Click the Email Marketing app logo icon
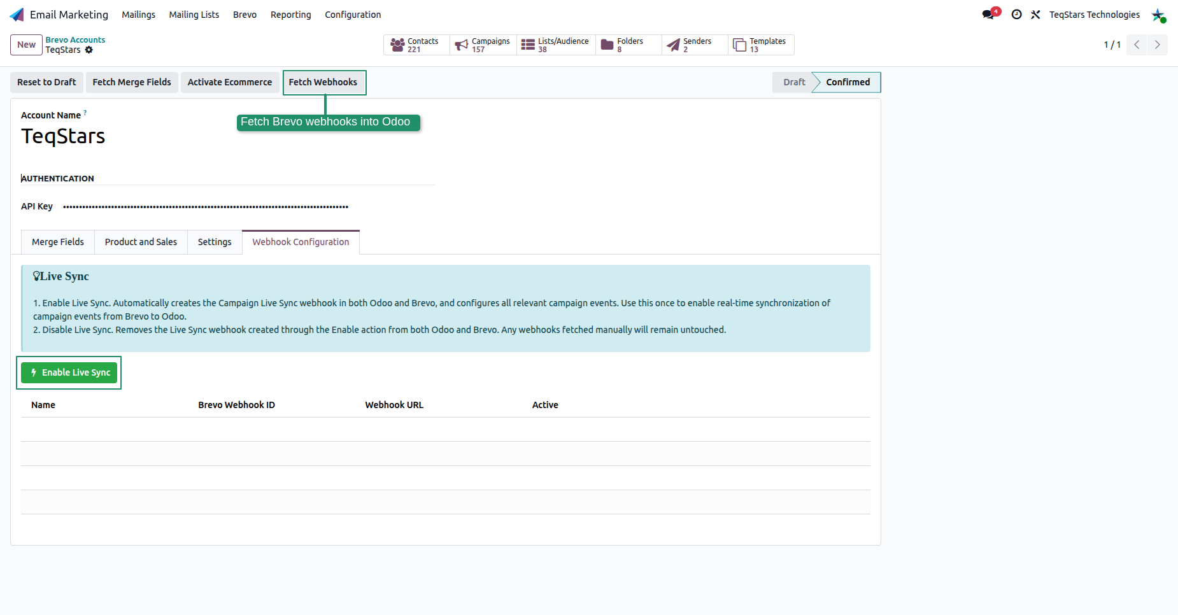The image size is (1178, 615). coord(17,15)
